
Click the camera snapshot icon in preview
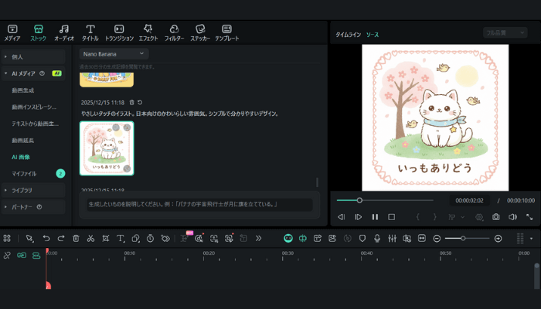point(495,217)
